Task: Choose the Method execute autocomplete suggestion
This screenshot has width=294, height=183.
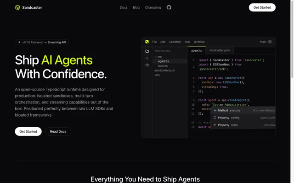Action: pyautogui.click(x=243, y=110)
